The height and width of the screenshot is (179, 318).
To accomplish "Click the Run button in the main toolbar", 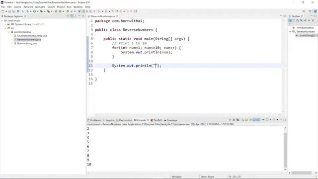I will (x=34, y=11).
